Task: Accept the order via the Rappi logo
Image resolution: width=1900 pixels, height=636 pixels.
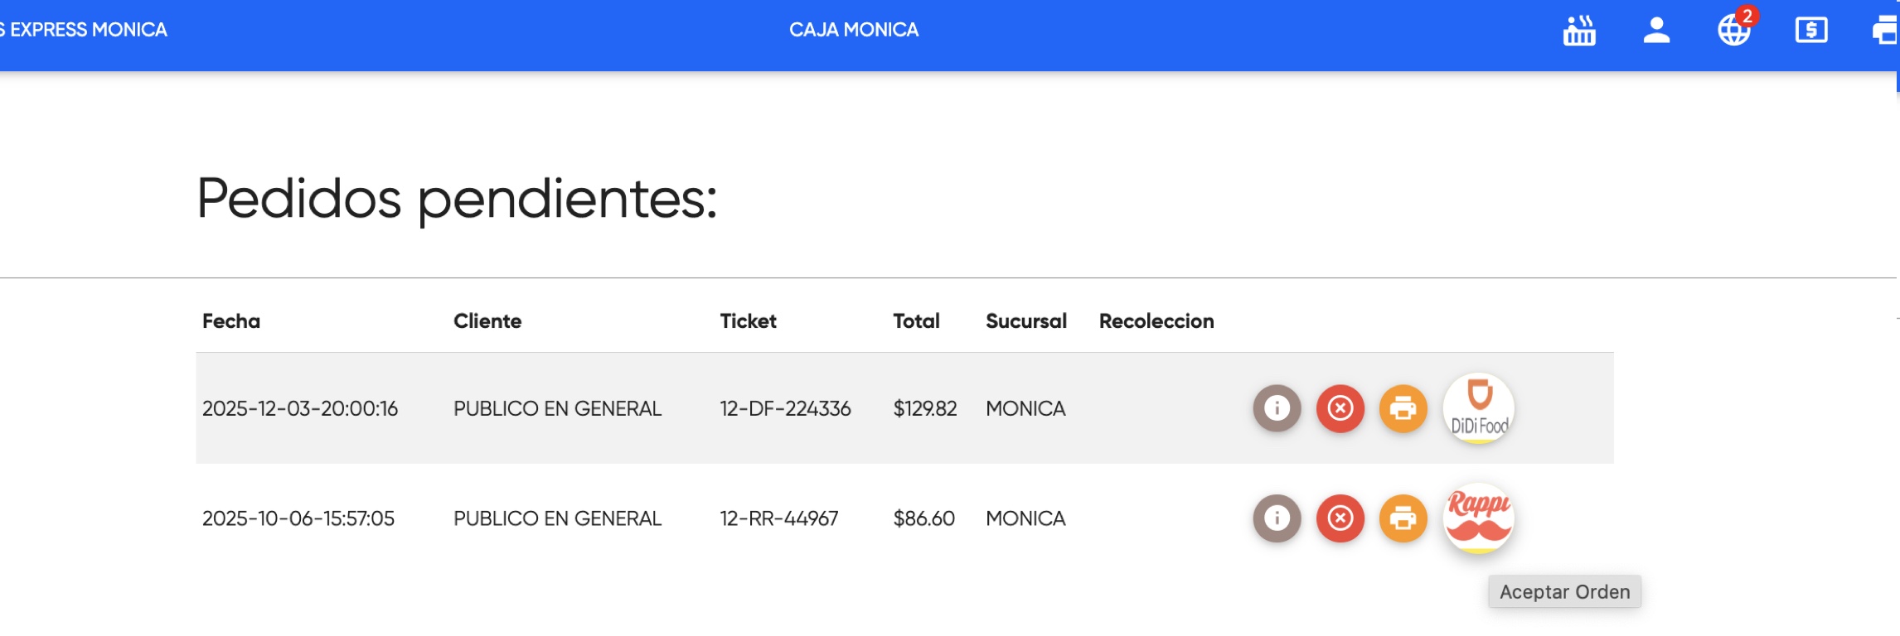Action: (x=1479, y=518)
